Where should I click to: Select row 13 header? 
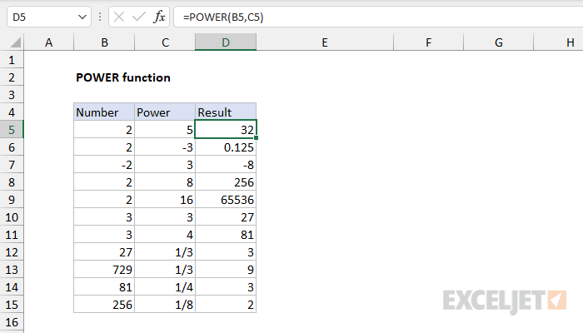(12, 270)
